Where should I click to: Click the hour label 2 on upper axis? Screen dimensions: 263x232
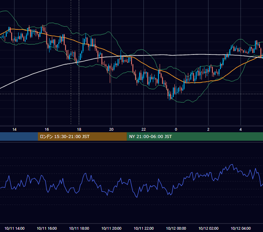208,130
